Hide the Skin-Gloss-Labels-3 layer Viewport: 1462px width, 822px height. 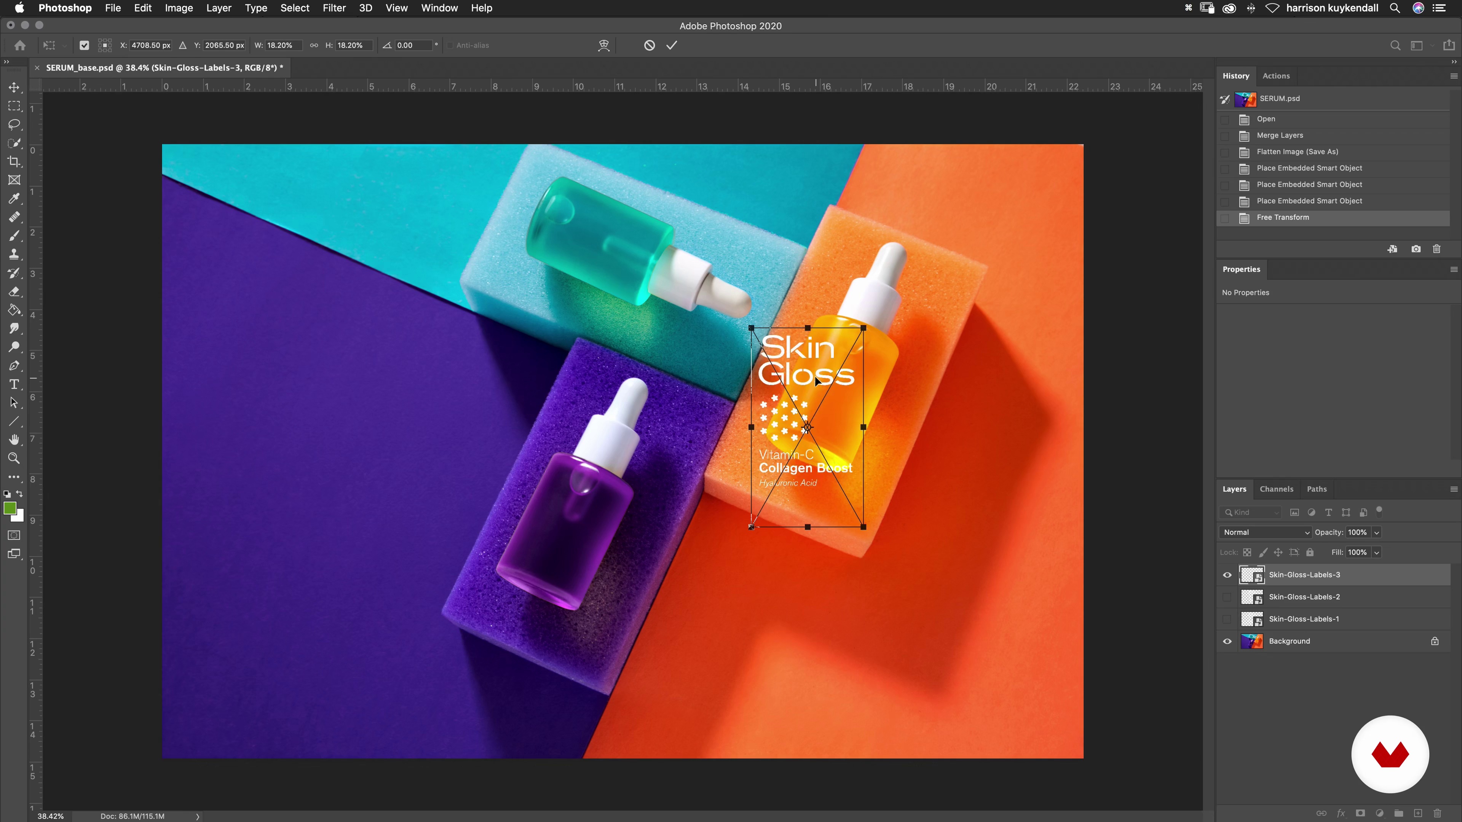point(1227,575)
